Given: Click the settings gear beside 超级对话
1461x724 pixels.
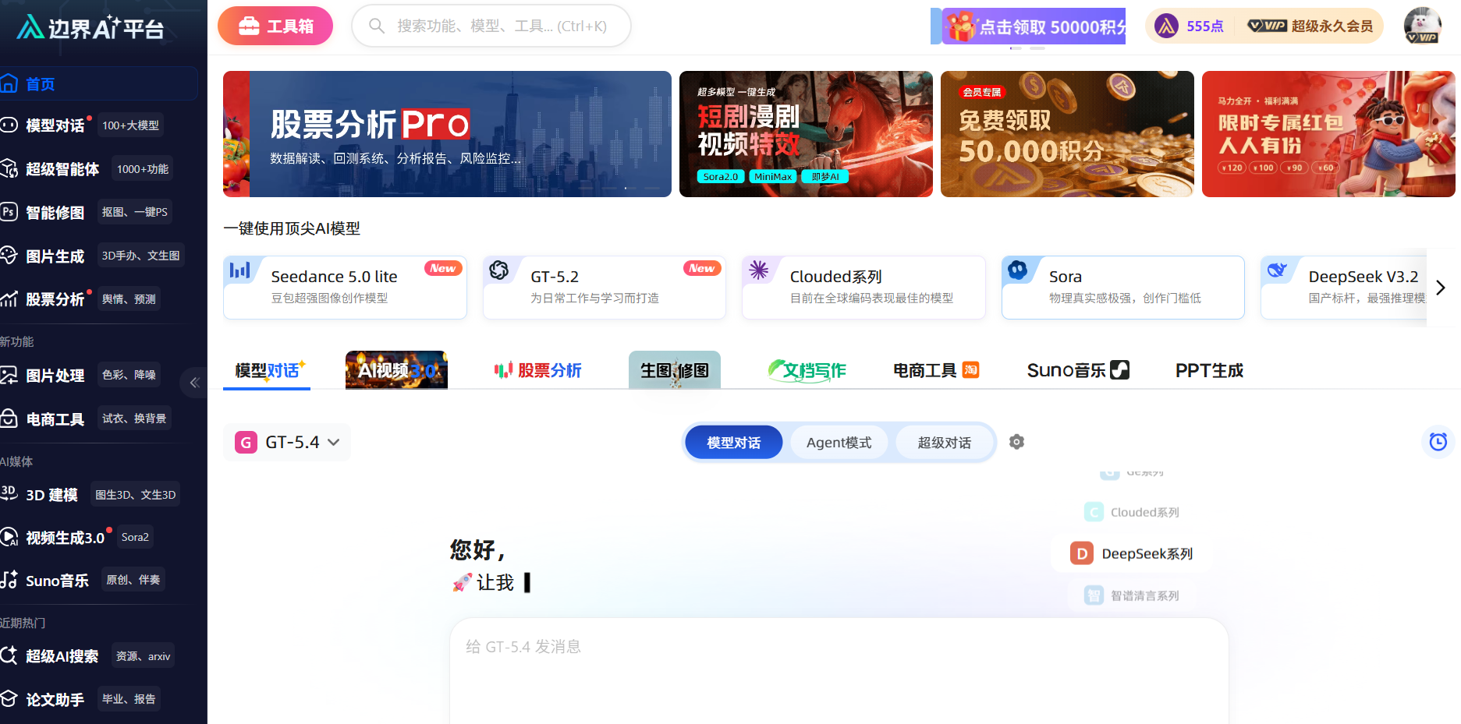Looking at the screenshot, I should [x=1016, y=442].
